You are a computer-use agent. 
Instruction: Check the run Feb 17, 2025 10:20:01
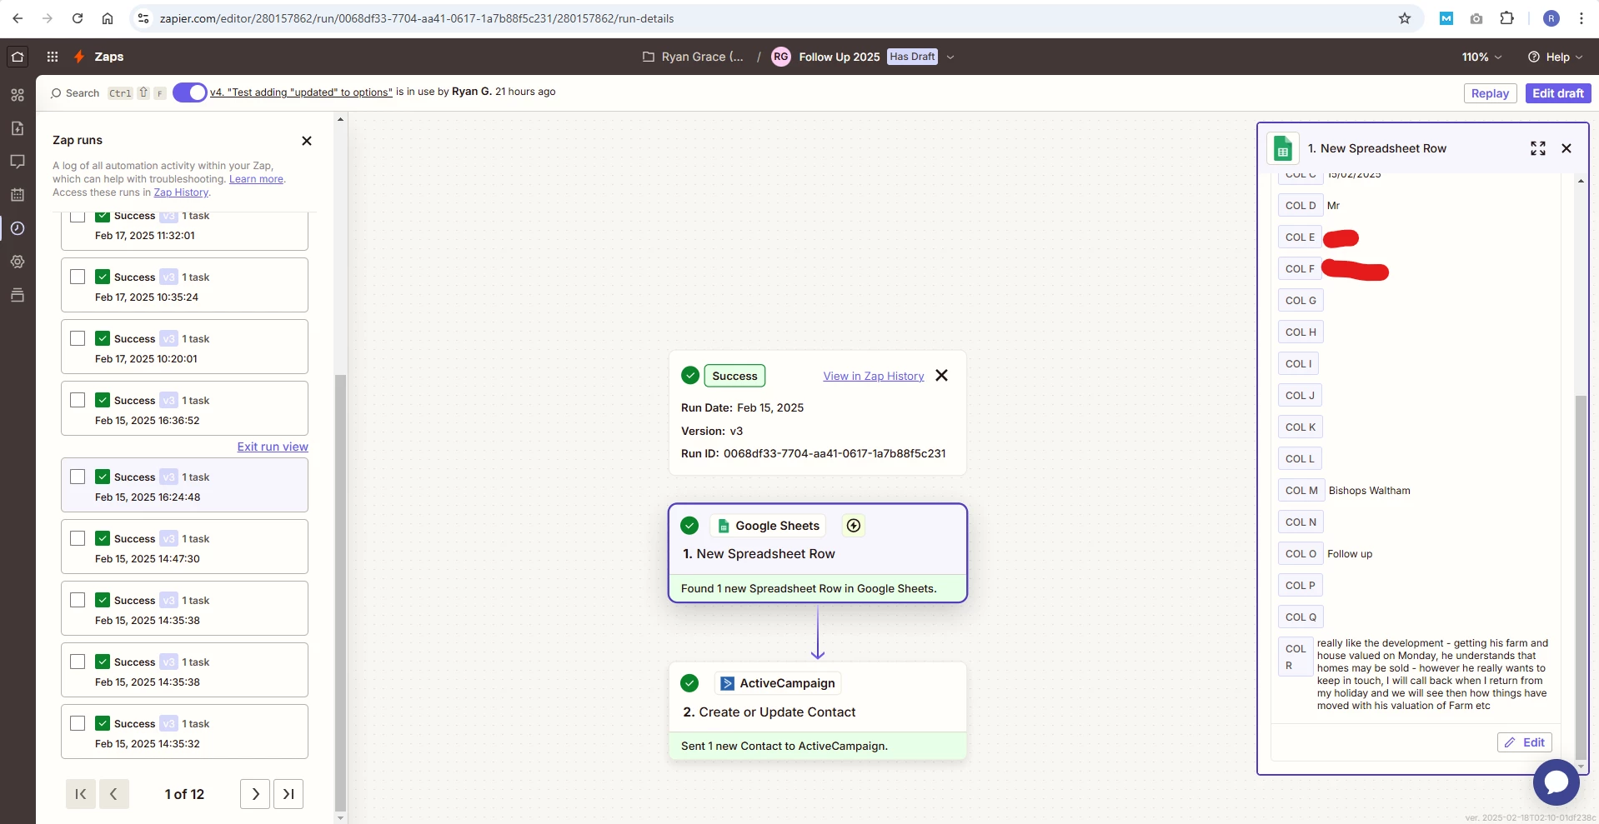[78, 338]
